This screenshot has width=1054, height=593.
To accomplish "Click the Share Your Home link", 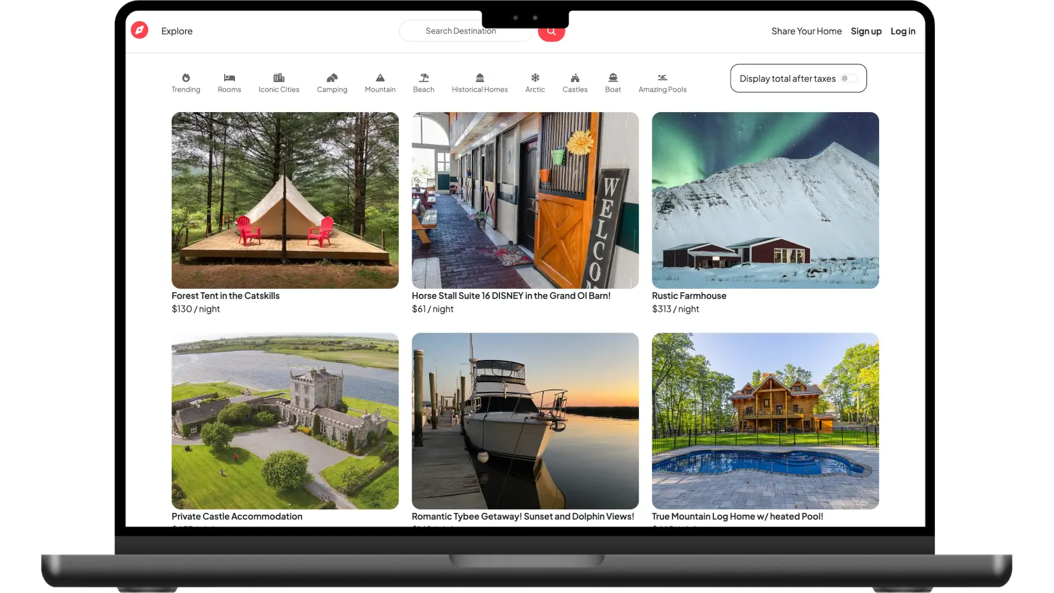I will [x=806, y=31].
